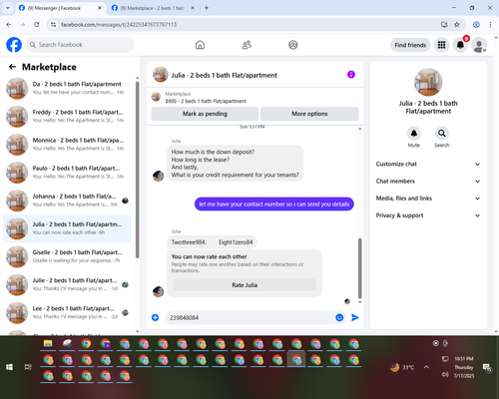The image size is (499, 399).
Task: Click the More options button
Action: pos(309,114)
